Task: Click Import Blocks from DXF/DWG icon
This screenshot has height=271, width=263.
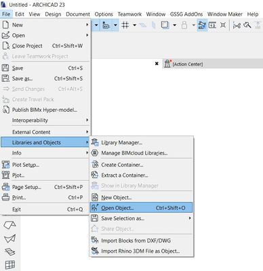Action: tap(95, 241)
